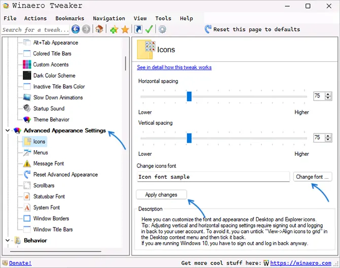Open bookmarks with the orange star icon
Screen dimensions: 340x268
[x=125, y=29]
